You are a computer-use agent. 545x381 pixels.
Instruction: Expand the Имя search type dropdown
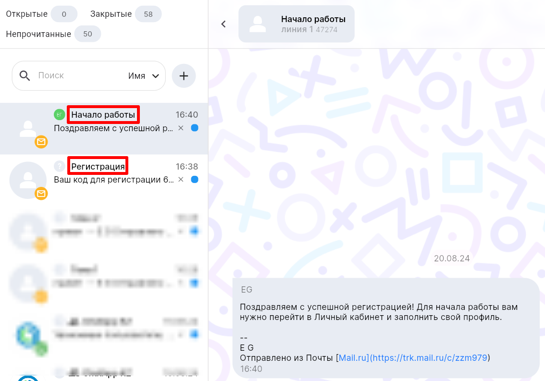click(x=144, y=76)
